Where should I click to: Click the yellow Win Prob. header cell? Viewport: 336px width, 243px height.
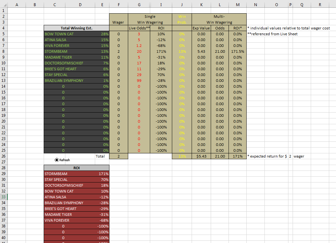pos(182,19)
